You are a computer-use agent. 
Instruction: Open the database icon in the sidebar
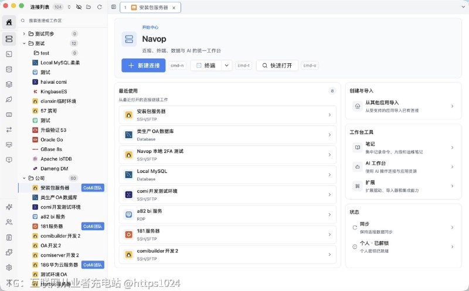(x=9, y=69)
